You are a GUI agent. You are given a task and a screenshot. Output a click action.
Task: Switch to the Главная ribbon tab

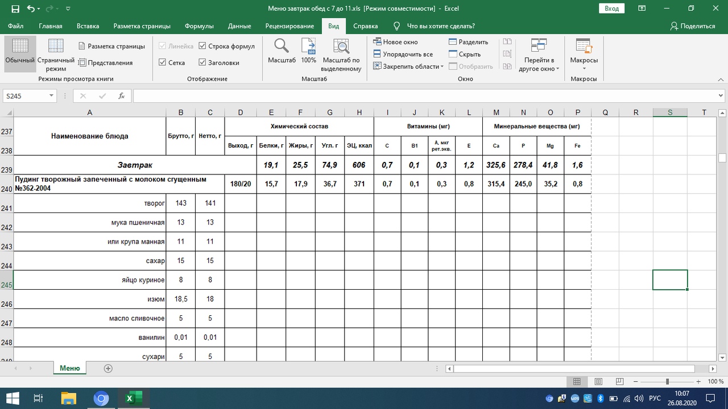point(51,26)
